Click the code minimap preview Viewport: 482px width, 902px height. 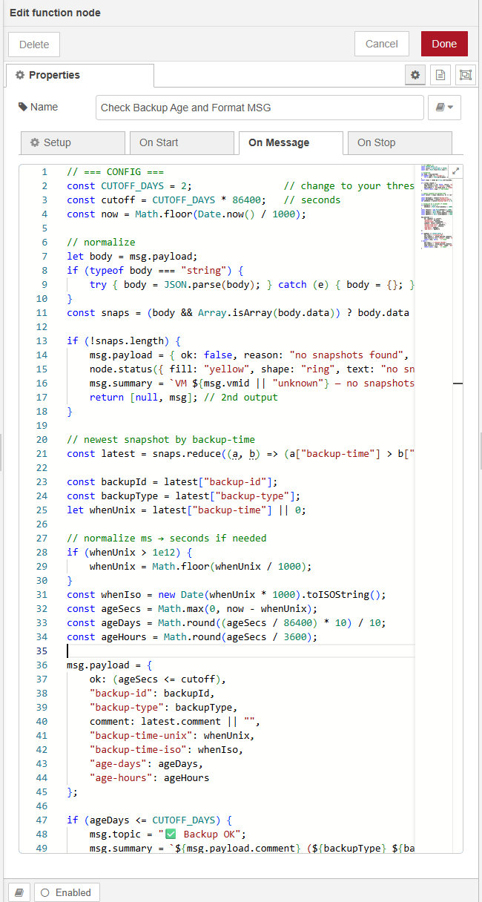[435, 208]
